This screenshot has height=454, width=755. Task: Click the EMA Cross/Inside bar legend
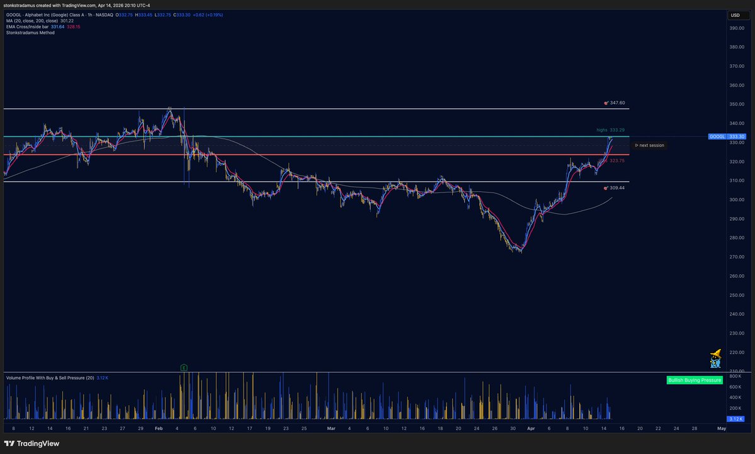[28, 27]
